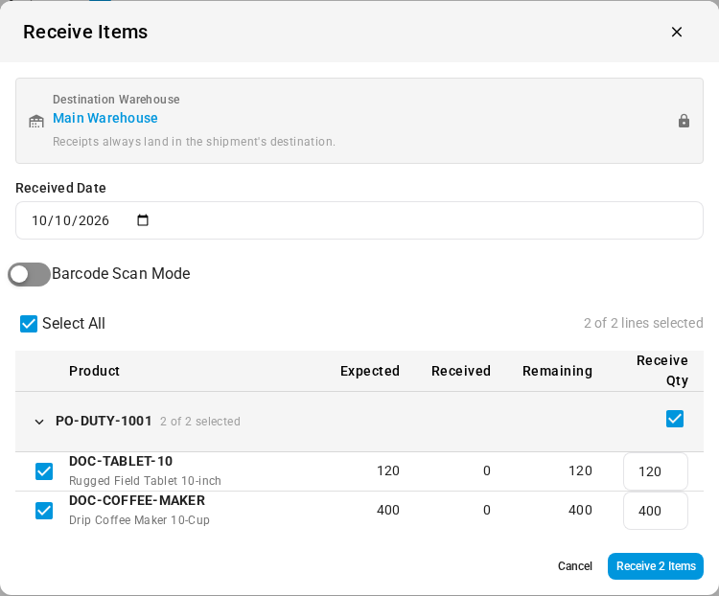This screenshot has width=719, height=596.
Task: Click the Received value 0 for DOC-COFFEE-MAKER
Action: click(x=486, y=511)
